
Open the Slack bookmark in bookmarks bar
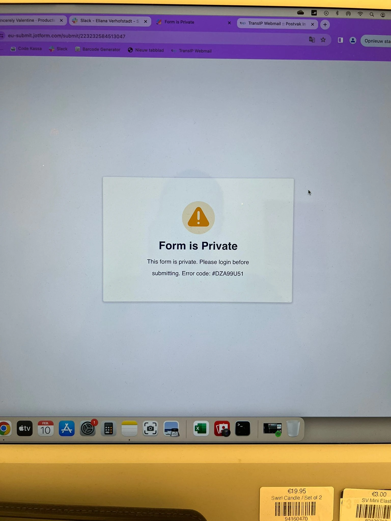(58, 49)
